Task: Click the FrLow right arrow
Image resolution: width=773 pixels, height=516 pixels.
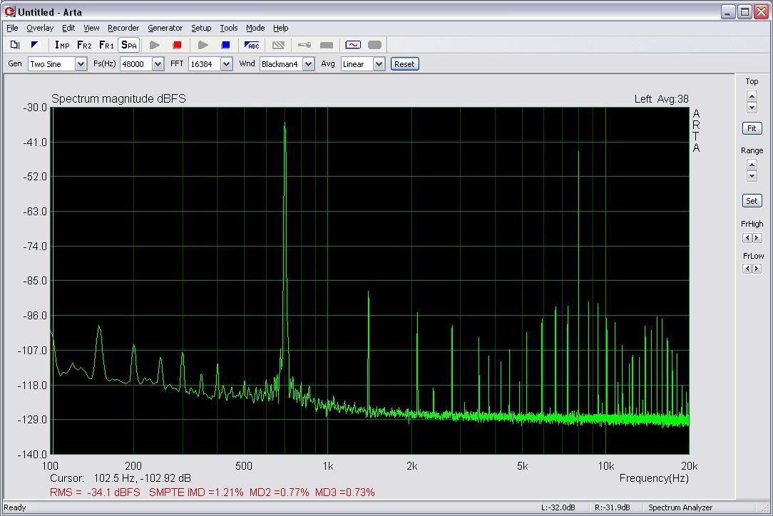Action: click(757, 269)
